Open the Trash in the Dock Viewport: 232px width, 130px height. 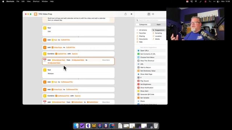[156, 126]
